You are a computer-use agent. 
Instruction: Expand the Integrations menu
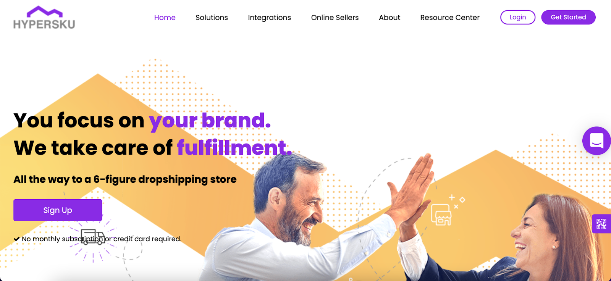pyautogui.click(x=269, y=18)
